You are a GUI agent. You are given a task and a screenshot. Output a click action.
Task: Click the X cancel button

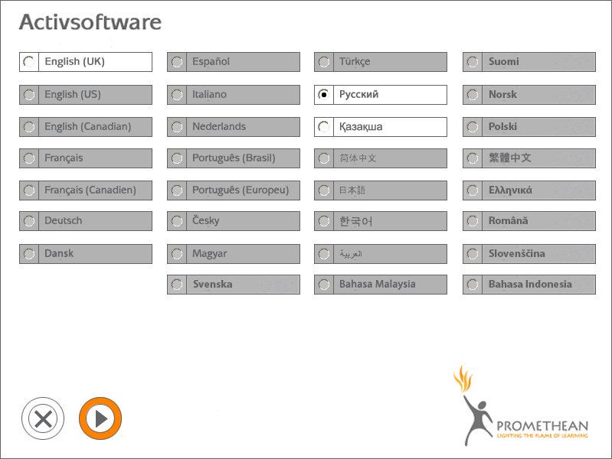44,418
